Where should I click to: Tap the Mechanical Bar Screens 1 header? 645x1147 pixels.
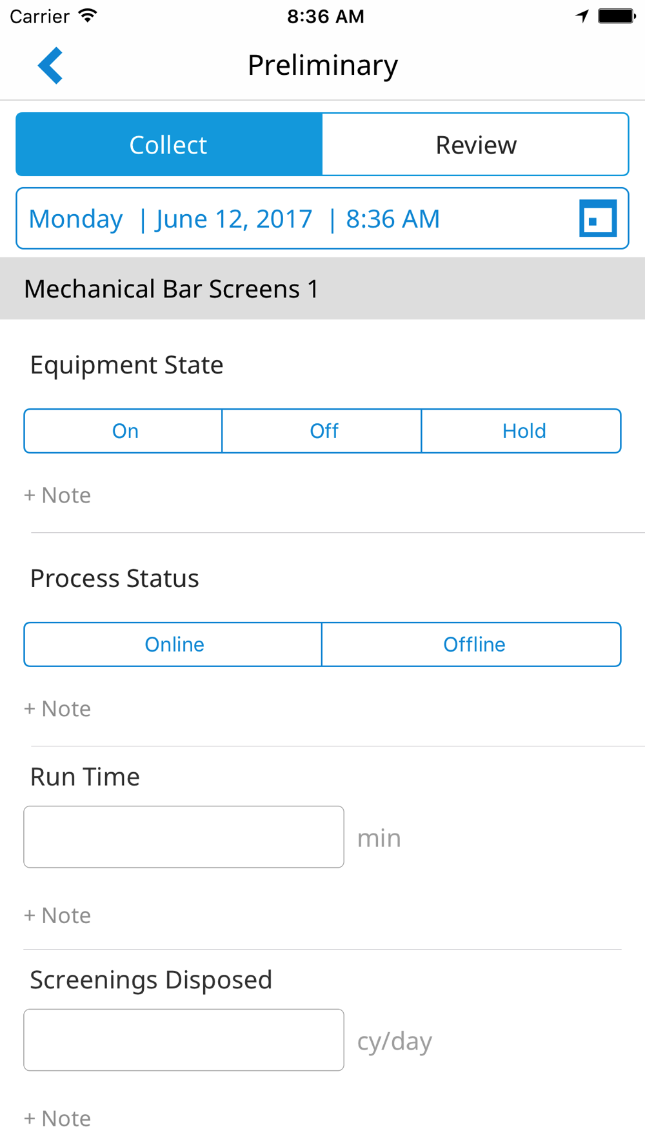pos(322,288)
